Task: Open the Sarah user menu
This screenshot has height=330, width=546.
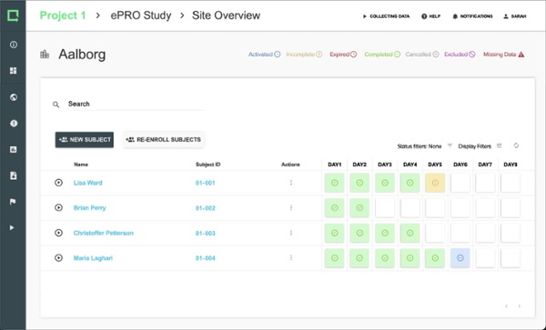Action: 515,16
